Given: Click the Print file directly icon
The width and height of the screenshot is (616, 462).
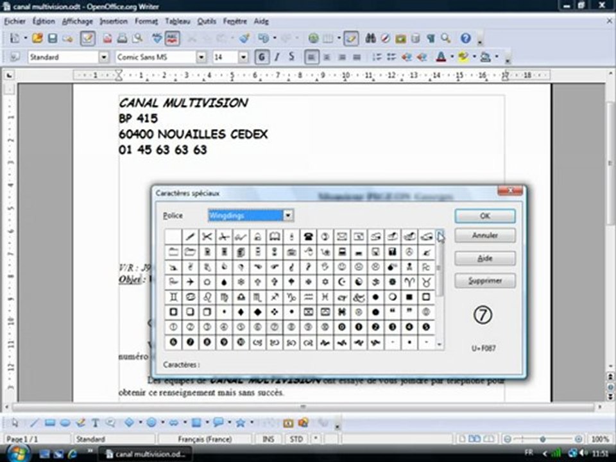Looking at the screenshot, I should (122, 38).
